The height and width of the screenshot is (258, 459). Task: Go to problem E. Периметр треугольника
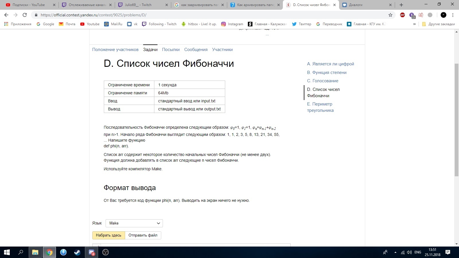pyautogui.click(x=320, y=107)
